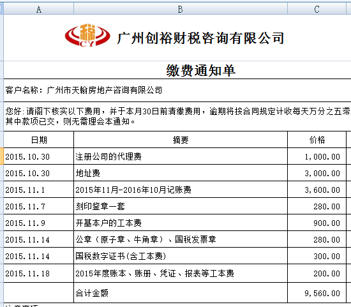This screenshot has width=351, height=307.
Task: Select price cell 3,600.00
Action: [x=317, y=190]
